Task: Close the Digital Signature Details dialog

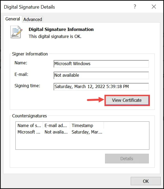Action: click(x=154, y=7)
